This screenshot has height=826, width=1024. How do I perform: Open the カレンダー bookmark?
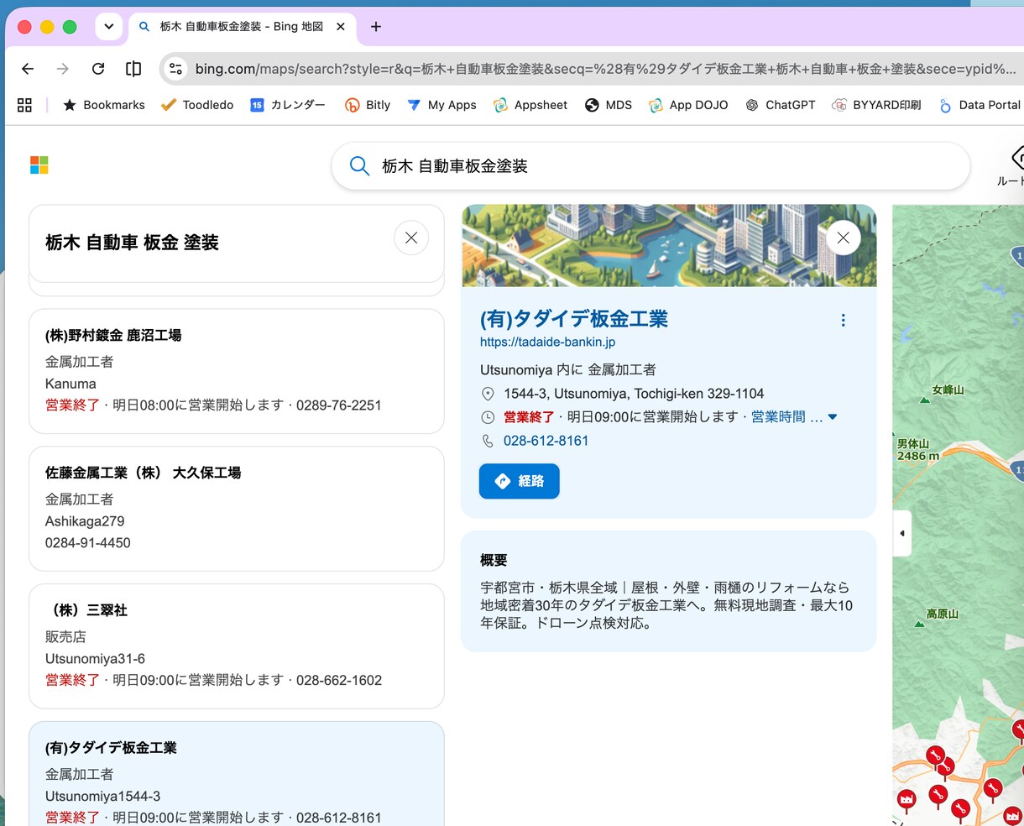(288, 105)
